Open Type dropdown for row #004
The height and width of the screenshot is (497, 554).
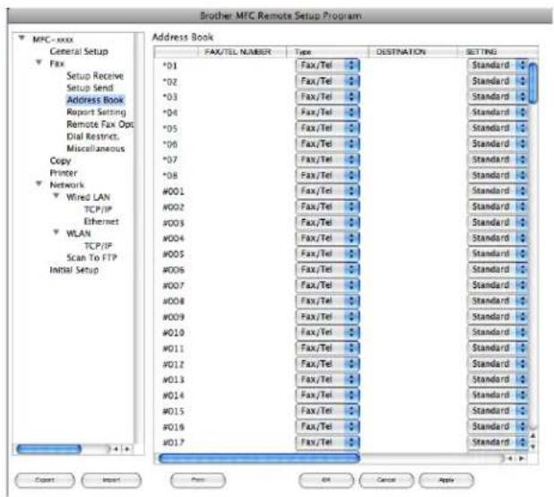pos(328,238)
